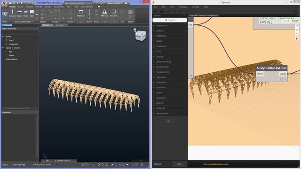Click Run completed with warnings message
The width and height of the screenshot is (301, 169).
[x=216, y=164]
